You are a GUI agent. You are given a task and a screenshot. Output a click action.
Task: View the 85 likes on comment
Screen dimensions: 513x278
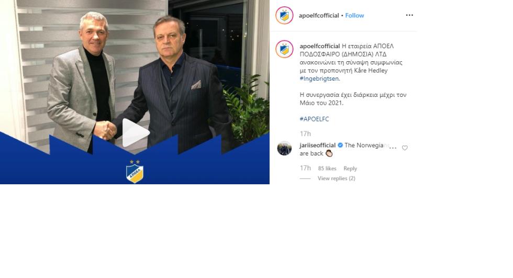327,169
